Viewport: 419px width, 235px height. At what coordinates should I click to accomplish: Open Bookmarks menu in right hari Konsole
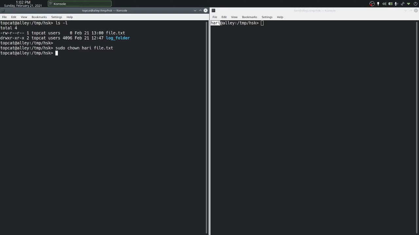click(249, 17)
